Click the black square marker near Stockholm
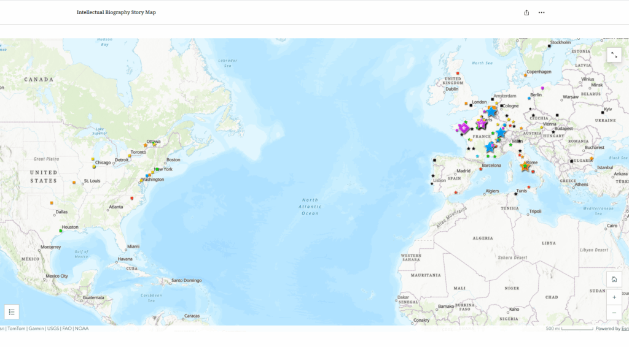This screenshot has width=629, height=347. 549,46
